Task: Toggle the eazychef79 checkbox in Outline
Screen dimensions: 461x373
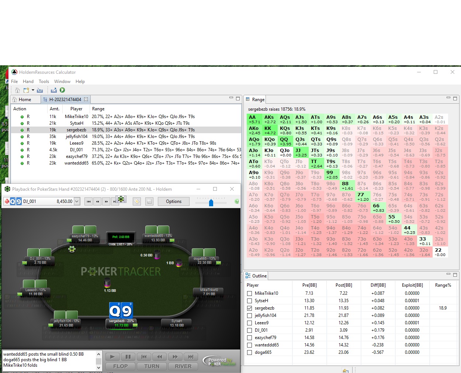Action: click(x=250, y=338)
